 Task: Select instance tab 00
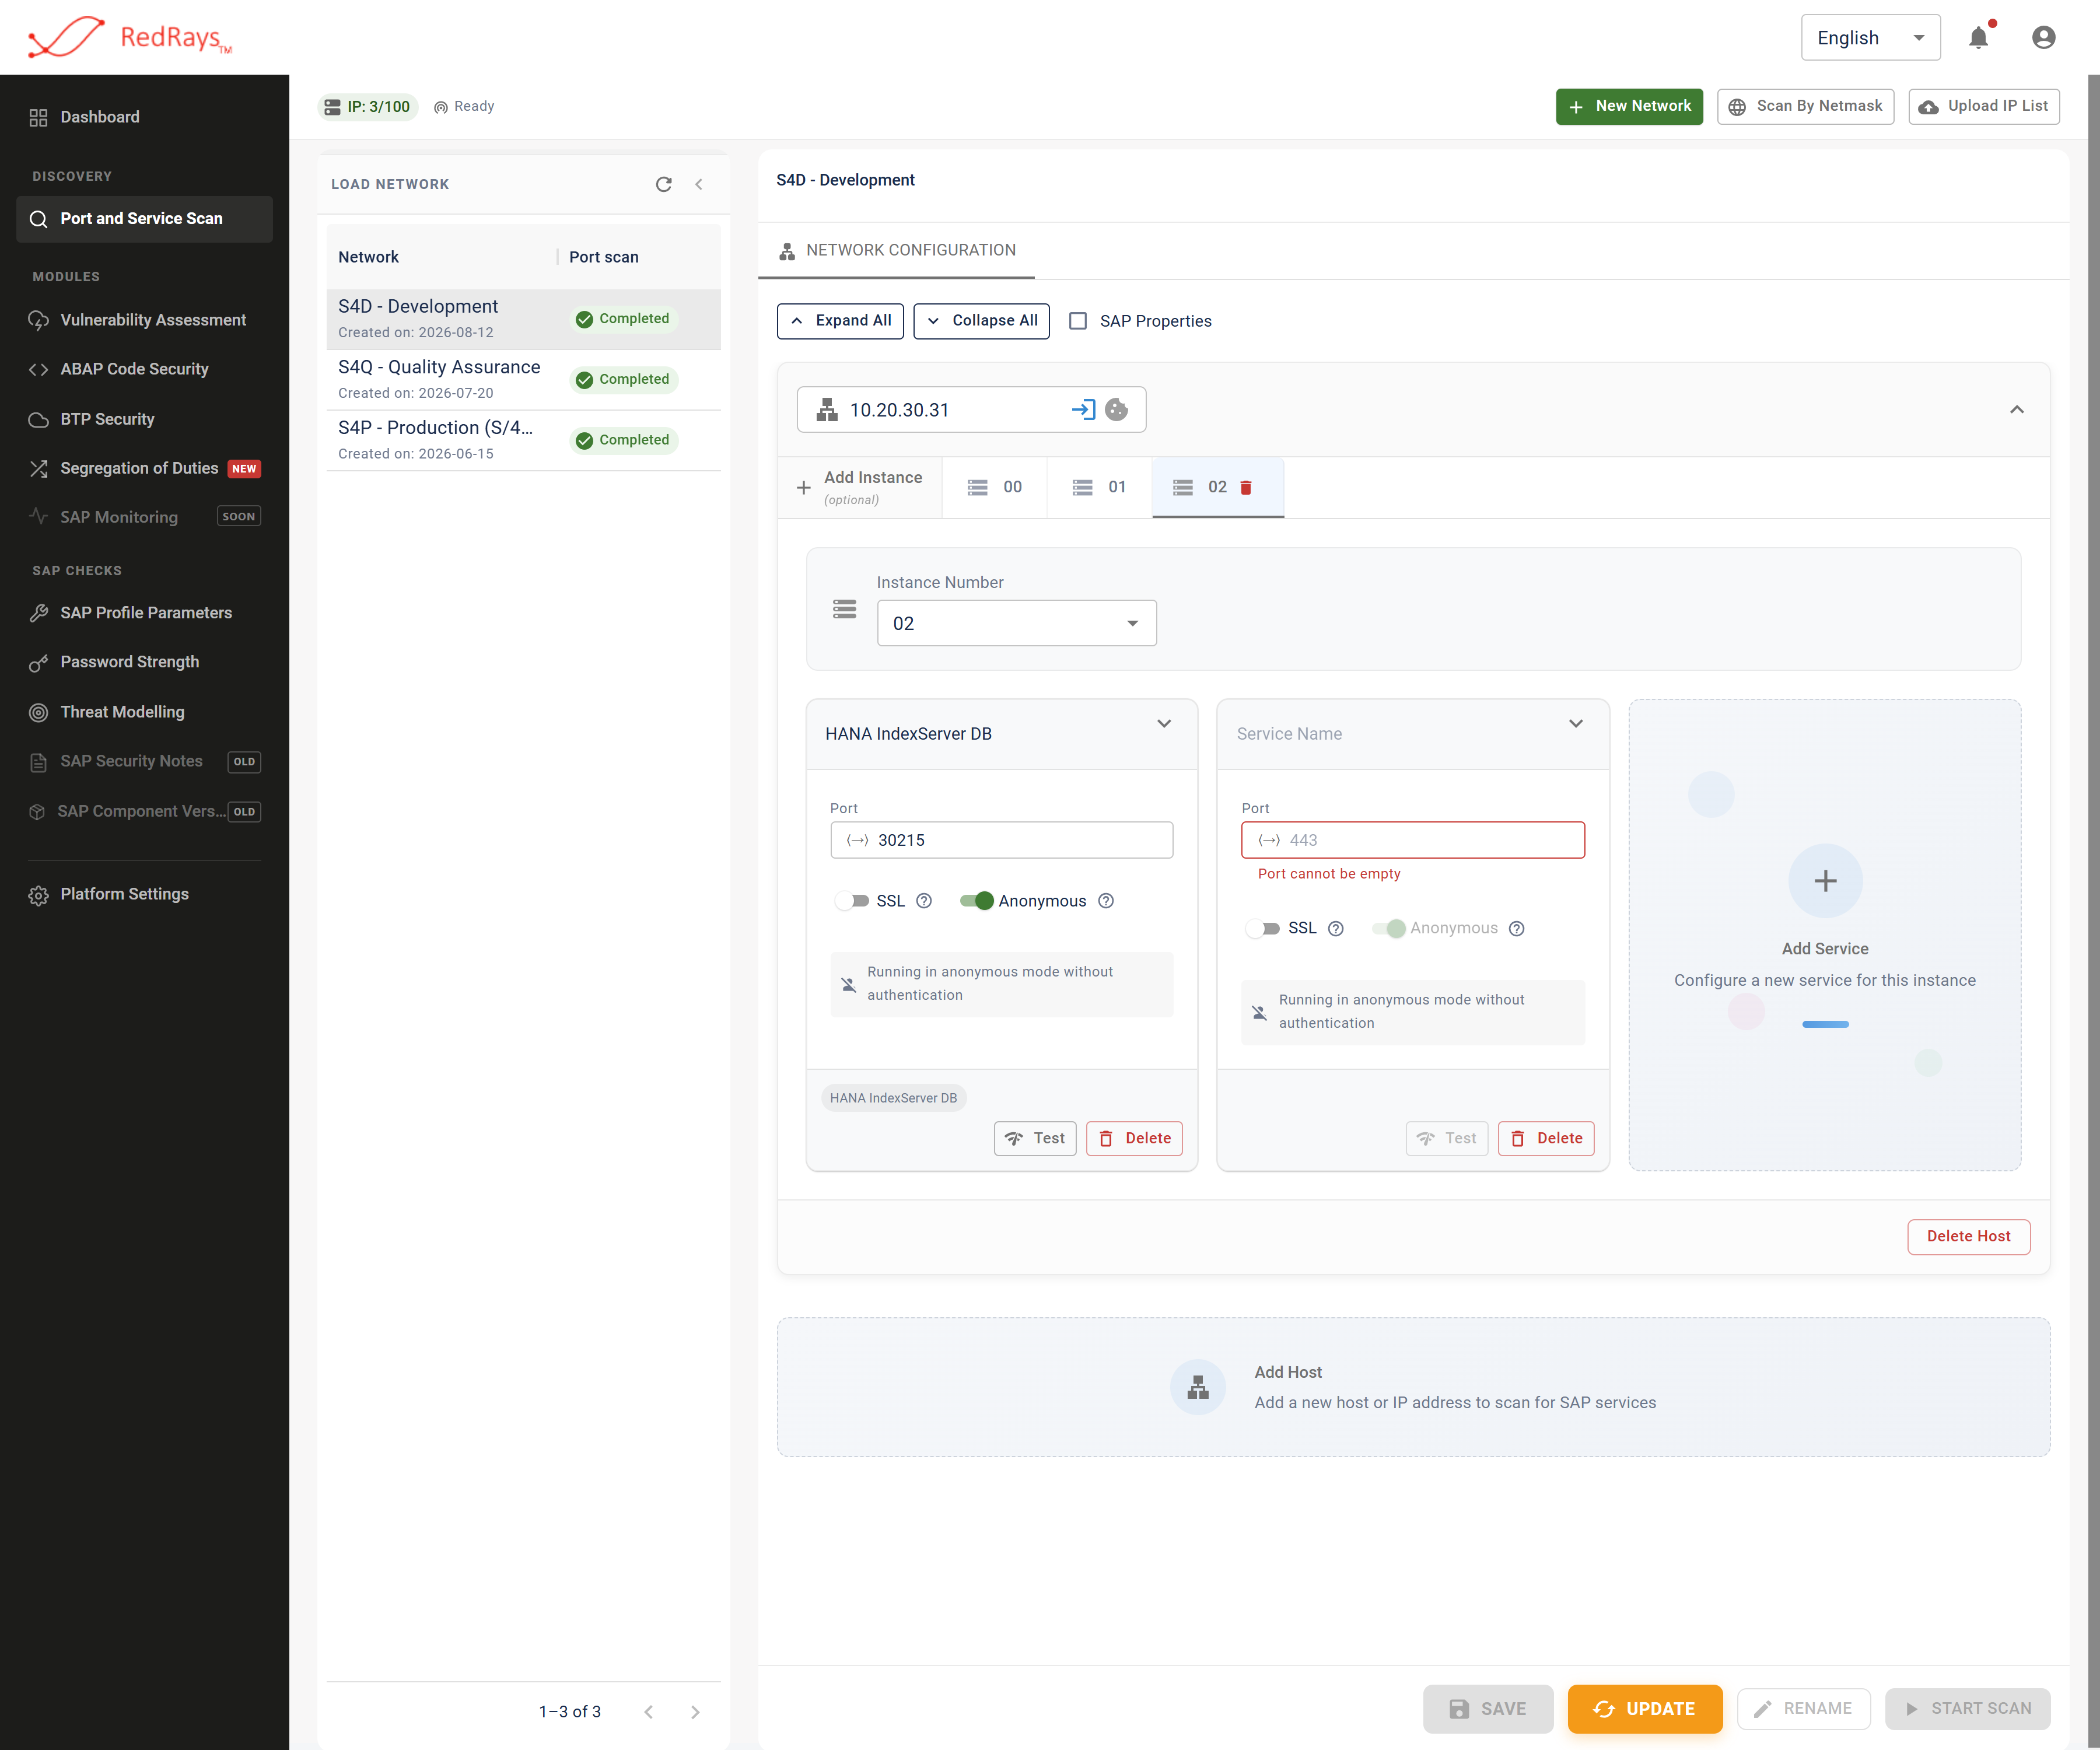[x=995, y=487]
